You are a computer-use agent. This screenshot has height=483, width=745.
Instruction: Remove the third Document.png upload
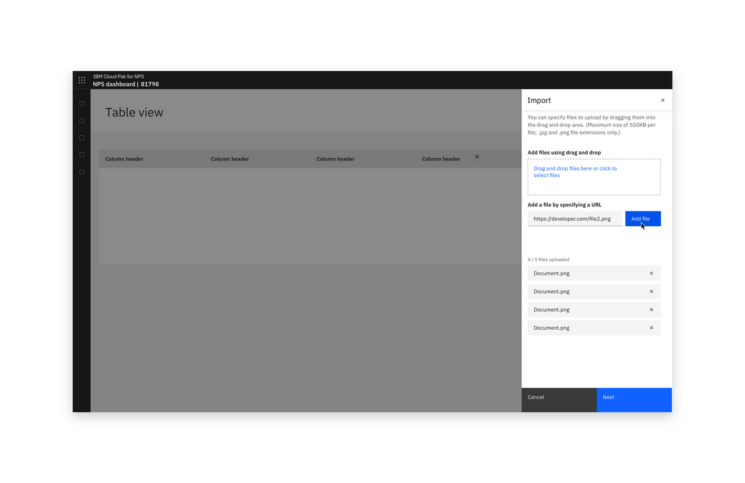coord(651,309)
